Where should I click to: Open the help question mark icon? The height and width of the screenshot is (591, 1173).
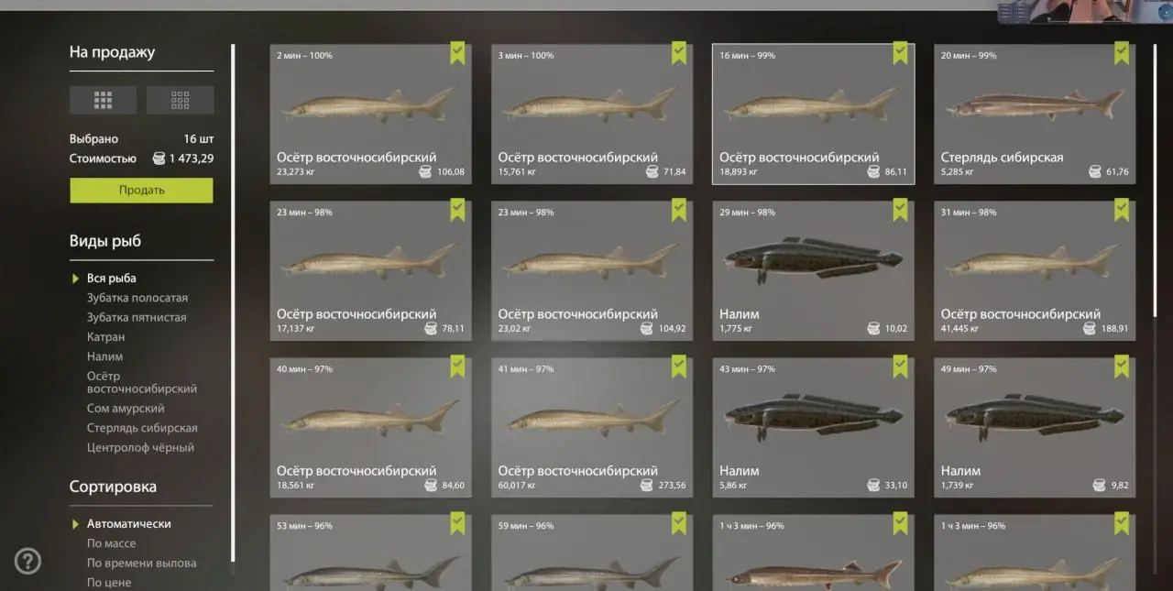click(27, 561)
